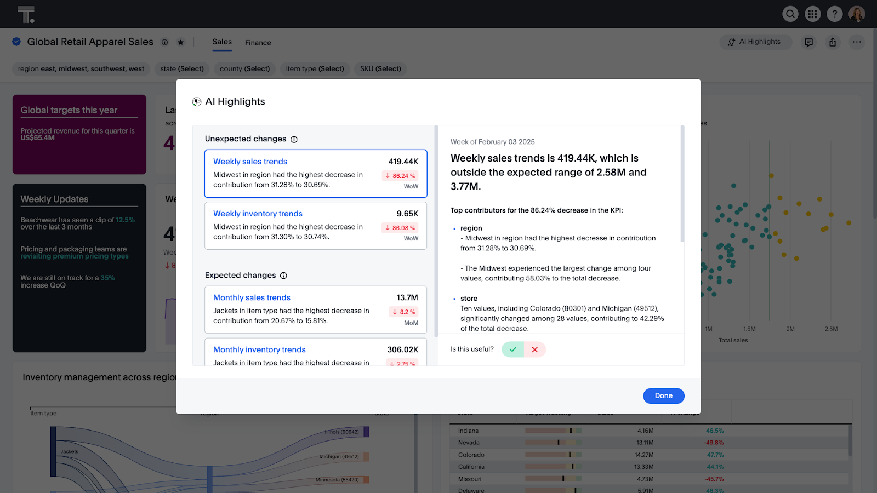Mark the insight useful with the green checkmark
This screenshot has width=877, height=493.
tap(512, 349)
